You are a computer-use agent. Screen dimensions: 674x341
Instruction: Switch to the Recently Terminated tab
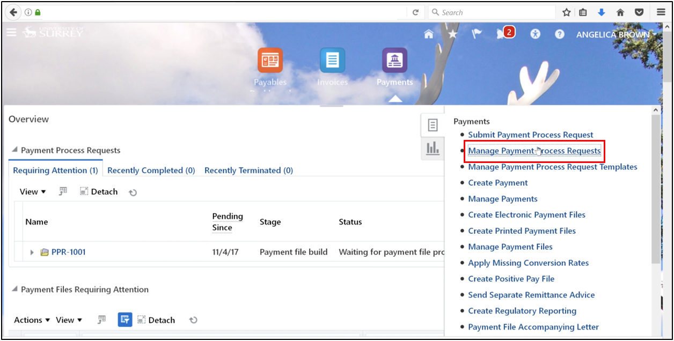(x=248, y=170)
